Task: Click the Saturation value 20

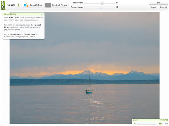Action: tap(117, 3)
